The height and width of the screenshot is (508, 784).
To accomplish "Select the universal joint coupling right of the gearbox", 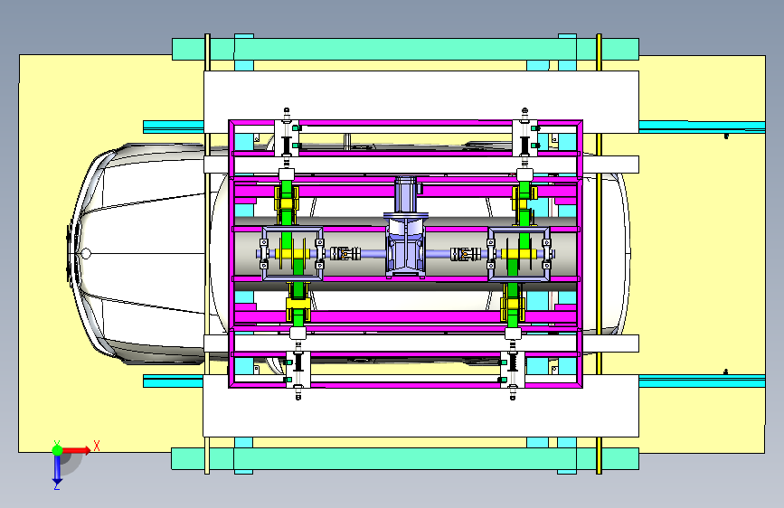I will (466, 254).
